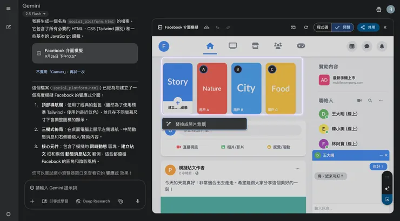
Task: Search contacts with the magnifier icon
Action: 370,100
